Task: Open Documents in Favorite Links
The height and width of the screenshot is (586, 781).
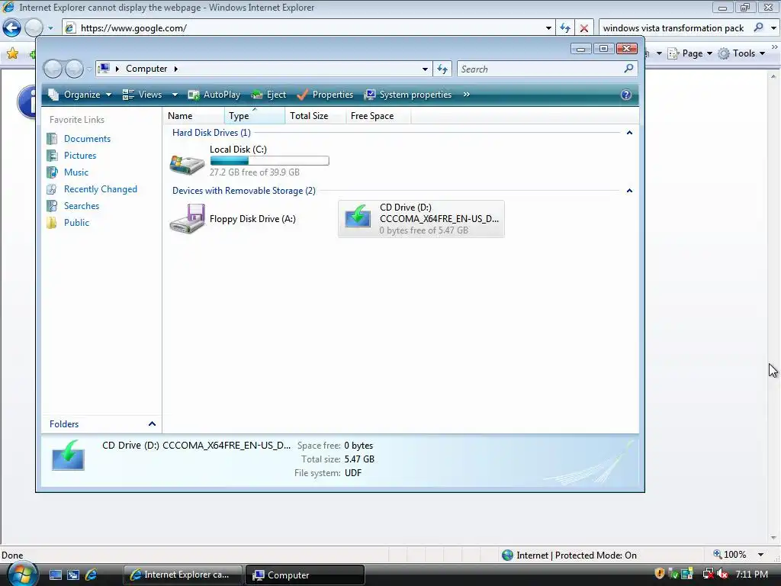Action: pyautogui.click(x=87, y=139)
